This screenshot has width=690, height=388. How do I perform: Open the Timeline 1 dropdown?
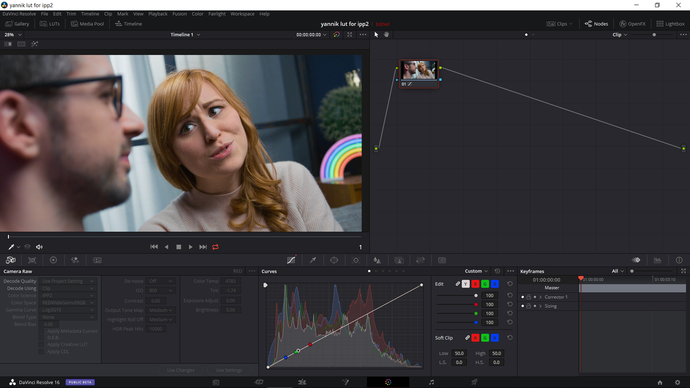point(185,34)
